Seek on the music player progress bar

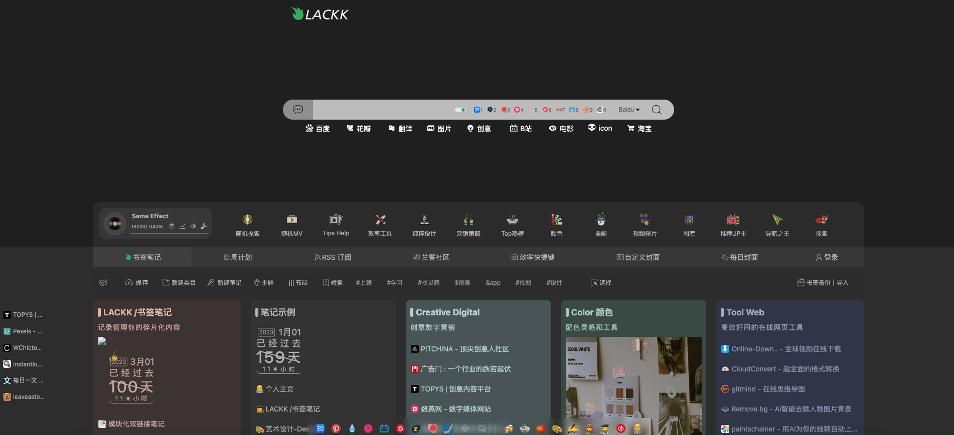point(169,233)
